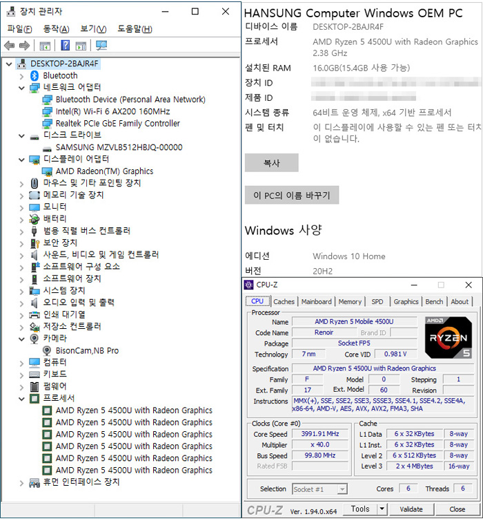Click the Windows 10 Home edition text

click(x=349, y=256)
